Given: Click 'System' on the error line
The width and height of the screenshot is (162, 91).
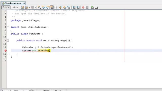Looking at the screenshot, I should (26, 51).
